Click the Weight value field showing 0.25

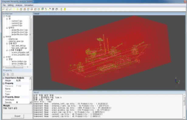pyautogui.click(x=23, y=81)
